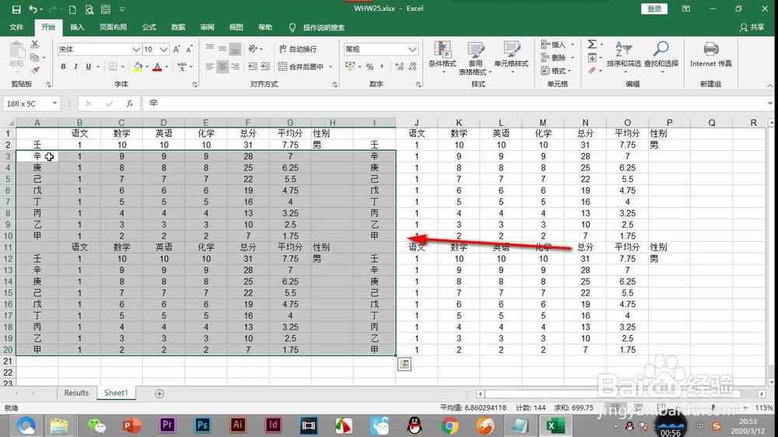
Task: Click the 登录 sign-in button
Action: pyautogui.click(x=654, y=9)
